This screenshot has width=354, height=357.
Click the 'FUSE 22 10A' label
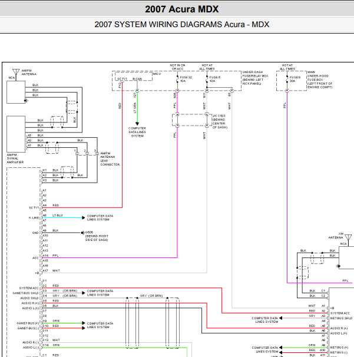(186, 79)
